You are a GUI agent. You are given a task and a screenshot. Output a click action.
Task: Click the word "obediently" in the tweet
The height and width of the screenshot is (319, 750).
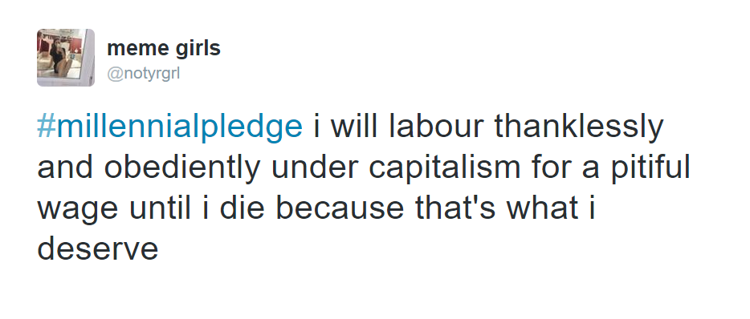point(182,168)
